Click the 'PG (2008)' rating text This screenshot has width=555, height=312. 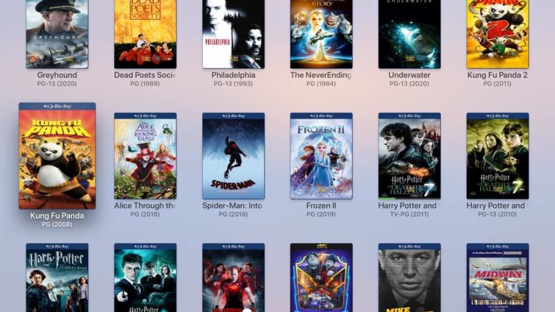[x=57, y=224]
